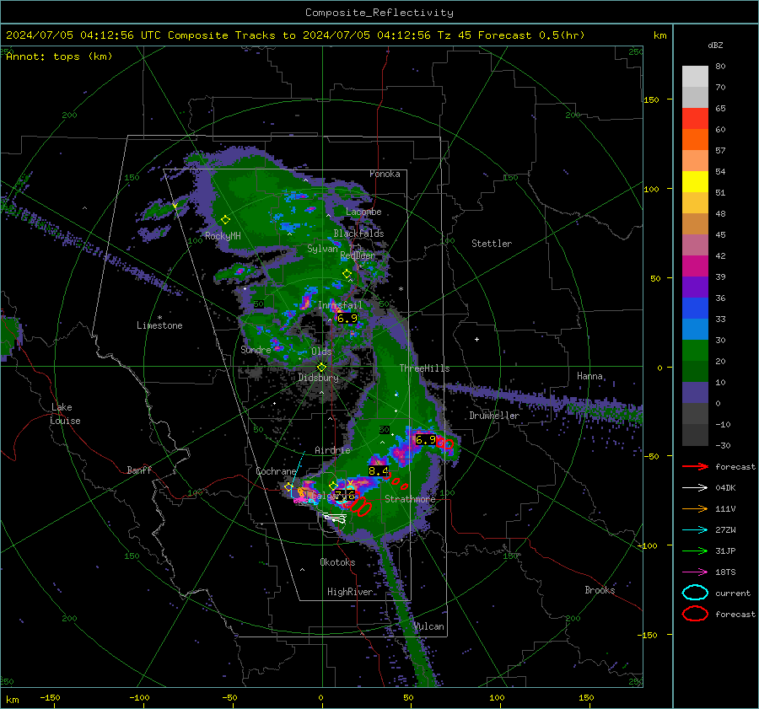This screenshot has height=709, width=759.
Task: Click the yellow diamond at the radar center by Didsbury
Action: [321, 368]
